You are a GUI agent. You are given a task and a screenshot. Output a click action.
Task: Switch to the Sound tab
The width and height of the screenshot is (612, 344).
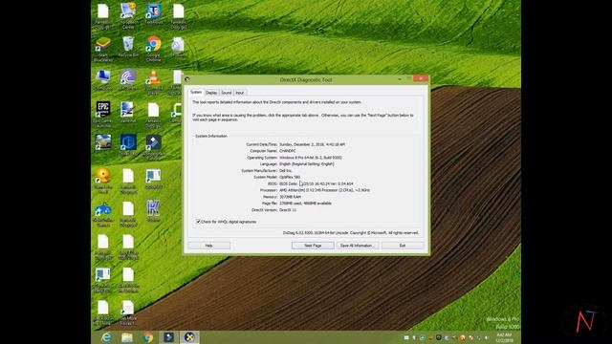[x=227, y=93]
